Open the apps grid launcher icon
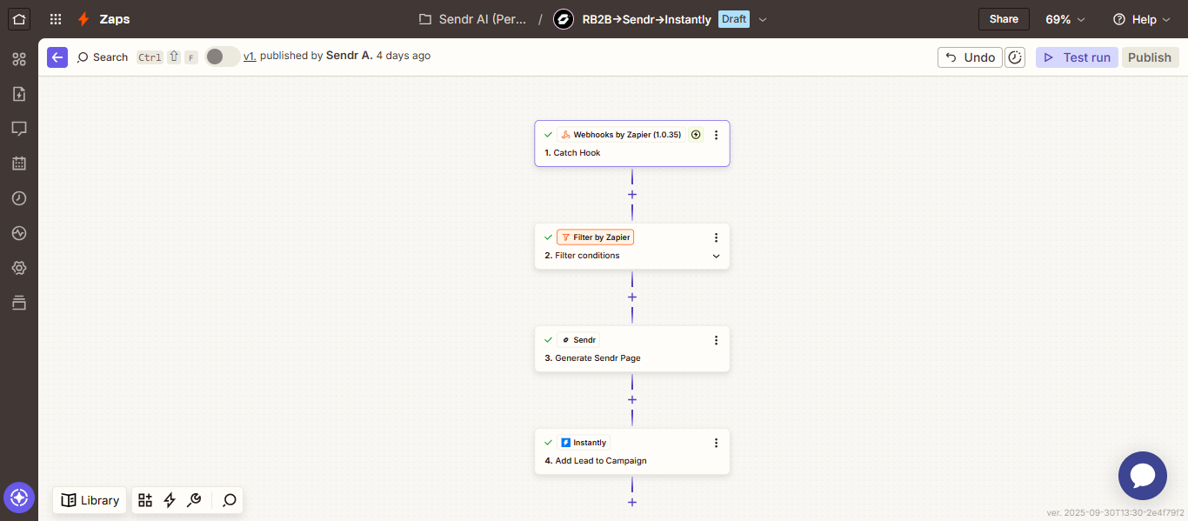1188x521 pixels. pyautogui.click(x=56, y=19)
